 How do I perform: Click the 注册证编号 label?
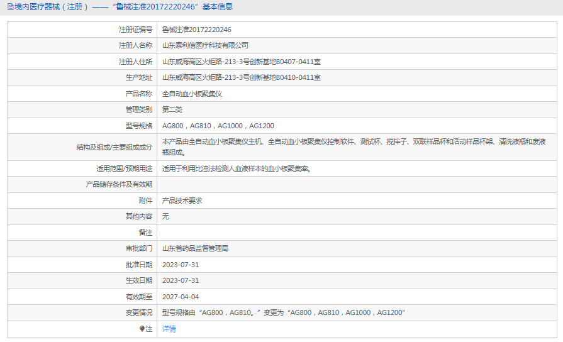point(136,30)
